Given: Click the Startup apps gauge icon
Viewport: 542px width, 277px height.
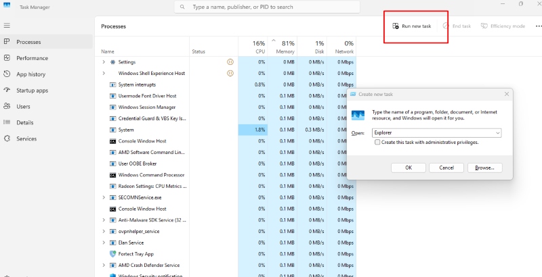Looking at the screenshot, I should tap(7, 91).
